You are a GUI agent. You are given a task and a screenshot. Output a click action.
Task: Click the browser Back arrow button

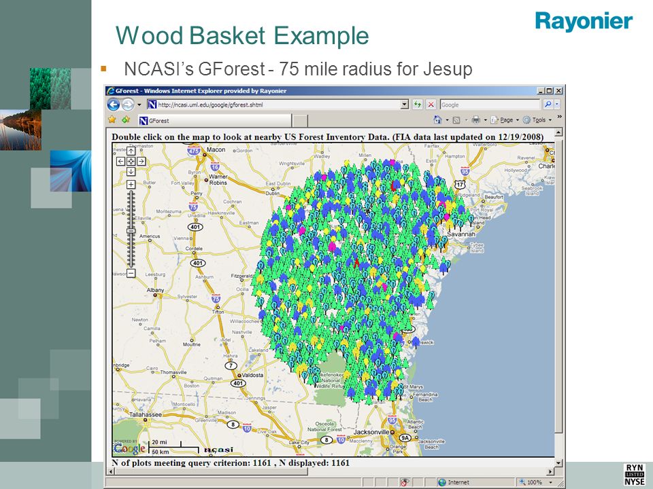(114, 105)
